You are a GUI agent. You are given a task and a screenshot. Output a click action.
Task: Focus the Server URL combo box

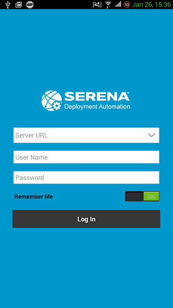[86, 135]
